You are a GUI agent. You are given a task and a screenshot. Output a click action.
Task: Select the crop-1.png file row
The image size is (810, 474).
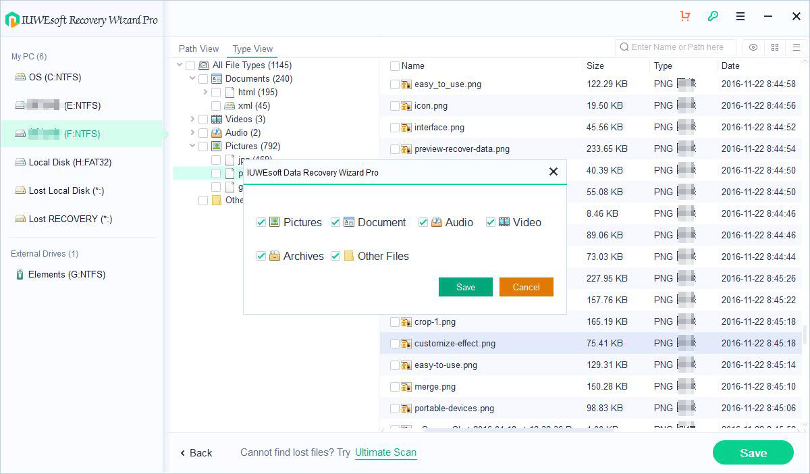[x=591, y=322]
